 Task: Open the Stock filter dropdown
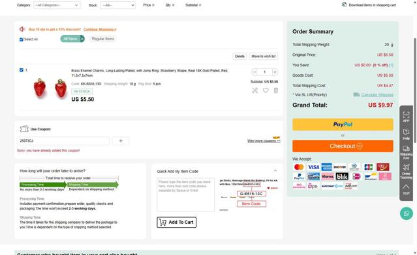pos(117,5)
